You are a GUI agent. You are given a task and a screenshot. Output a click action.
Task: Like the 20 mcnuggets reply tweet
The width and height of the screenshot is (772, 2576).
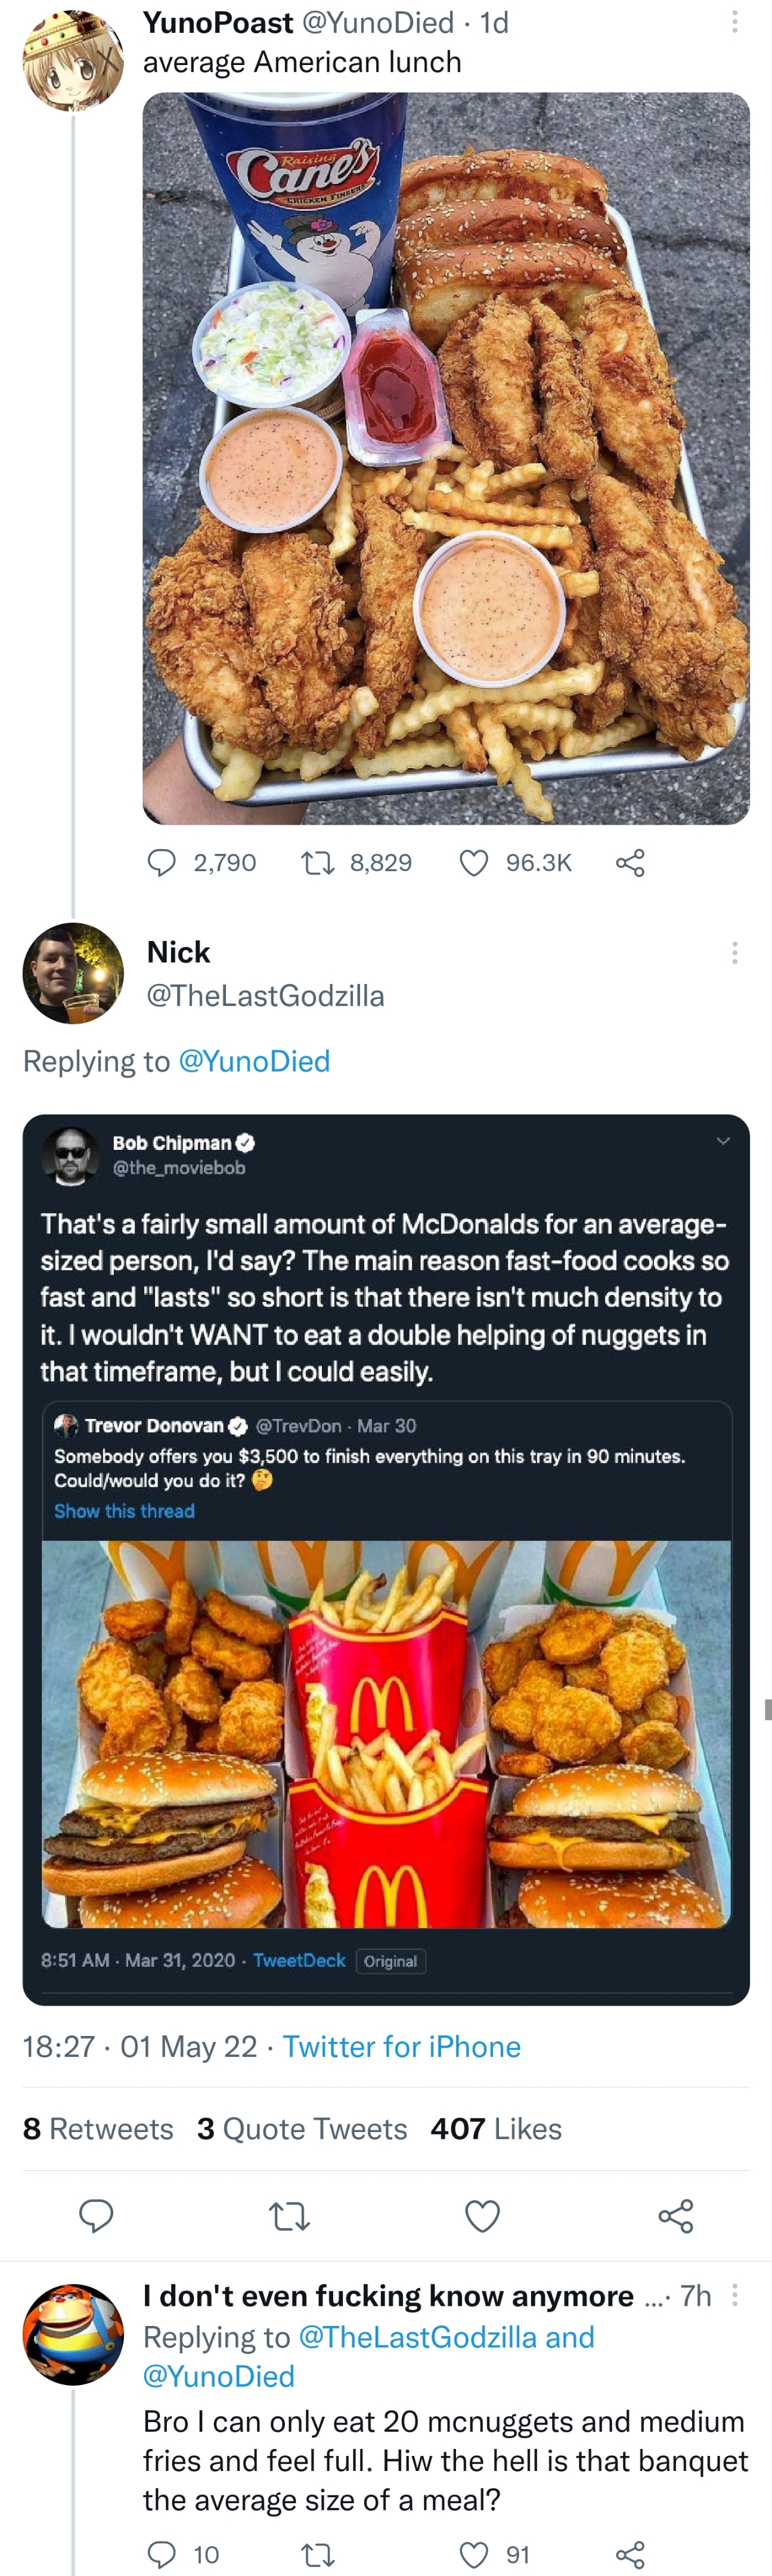click(x=473, y=2555)
